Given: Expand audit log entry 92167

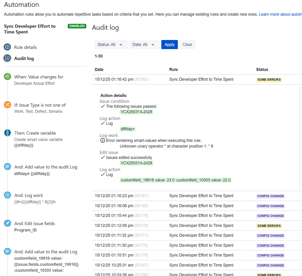Looking at the screenshot, I should click(197, 265).
